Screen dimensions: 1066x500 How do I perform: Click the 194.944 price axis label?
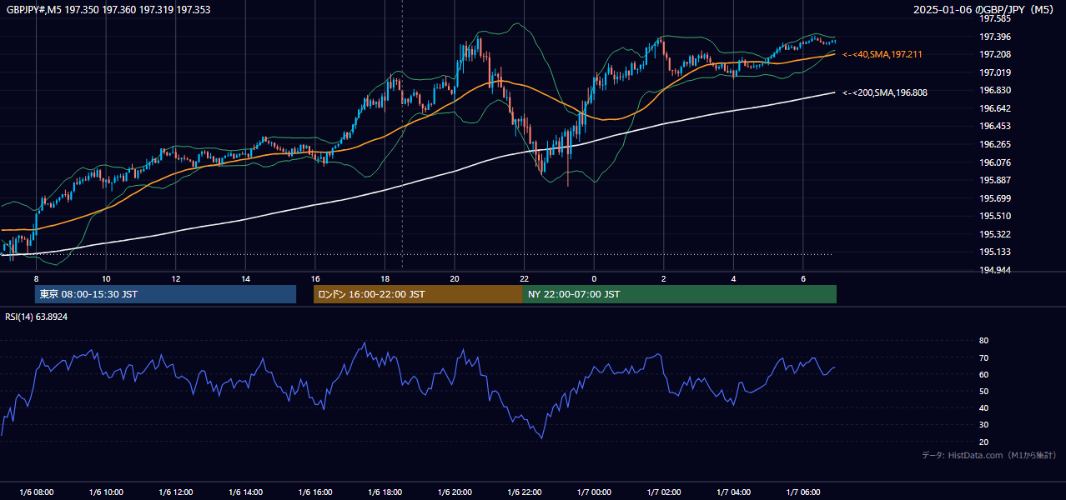995,270
